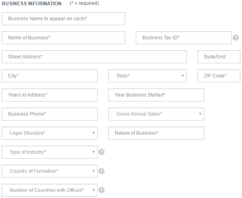242x198 pixels.
Task: Click the help icon next to Country of Formation
Action: pyautogui.click(x=102, y=171)
